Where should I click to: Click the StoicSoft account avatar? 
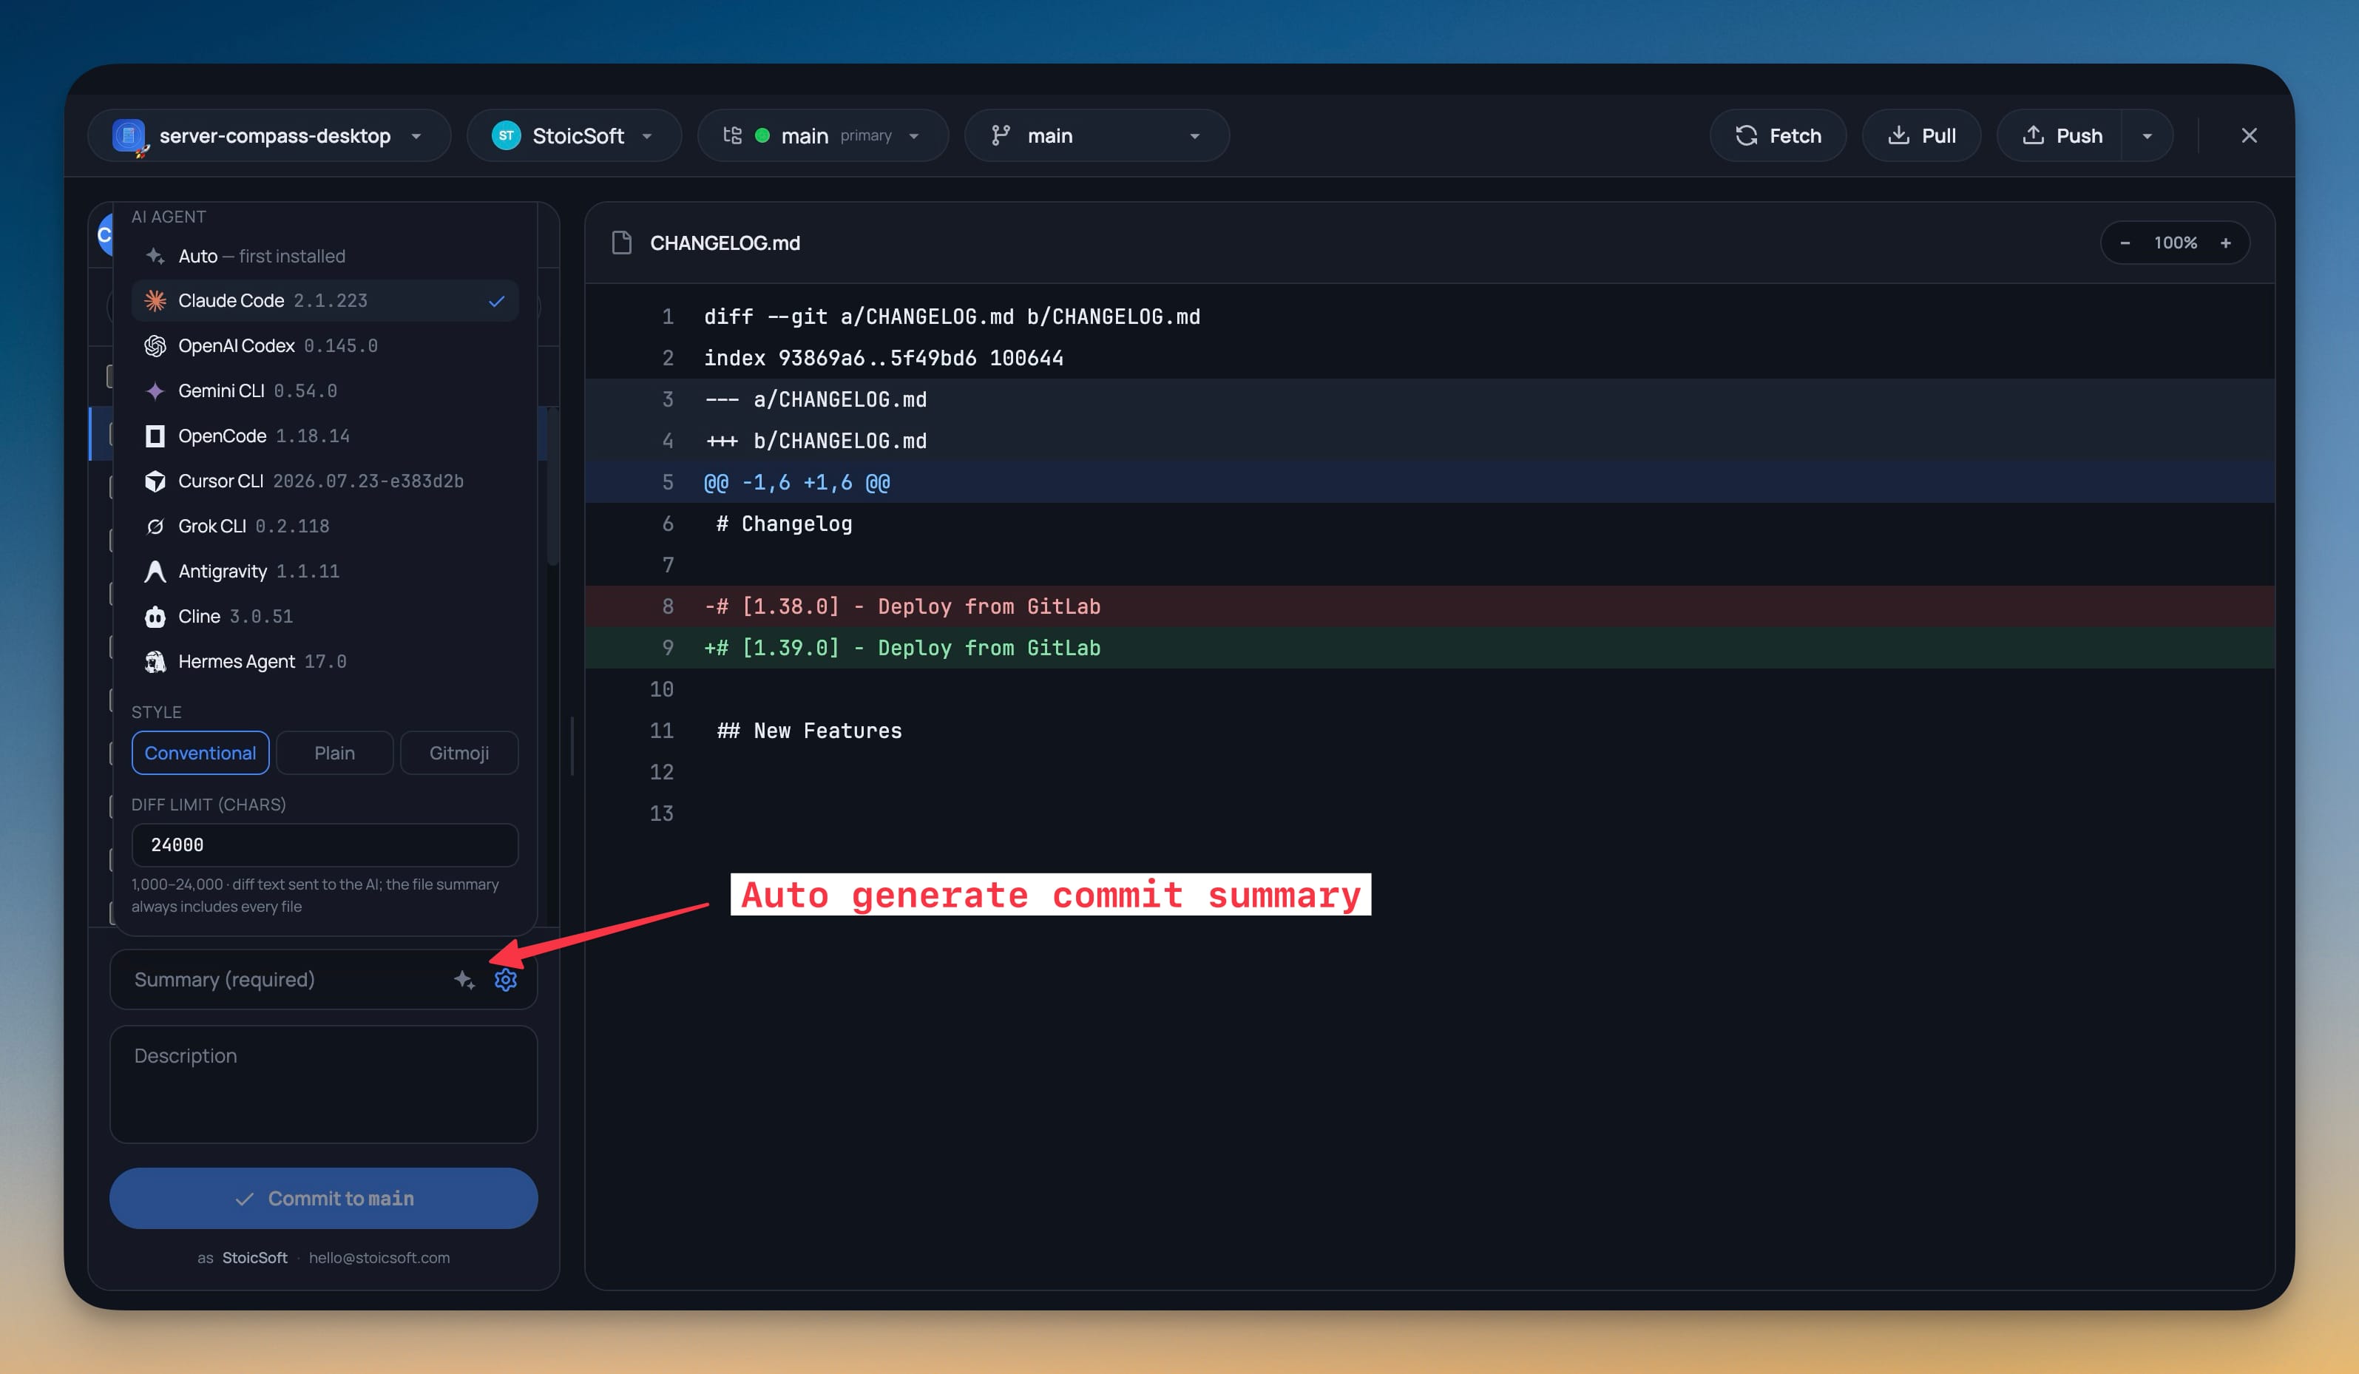coord(507,136)
